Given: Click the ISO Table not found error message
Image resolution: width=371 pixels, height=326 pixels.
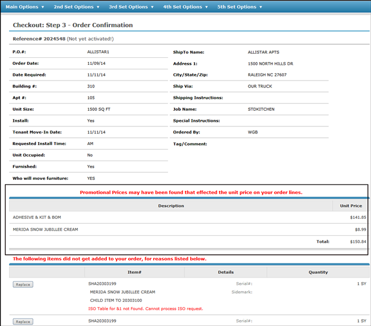Looking at the screenshot, I should coord(146,309).
